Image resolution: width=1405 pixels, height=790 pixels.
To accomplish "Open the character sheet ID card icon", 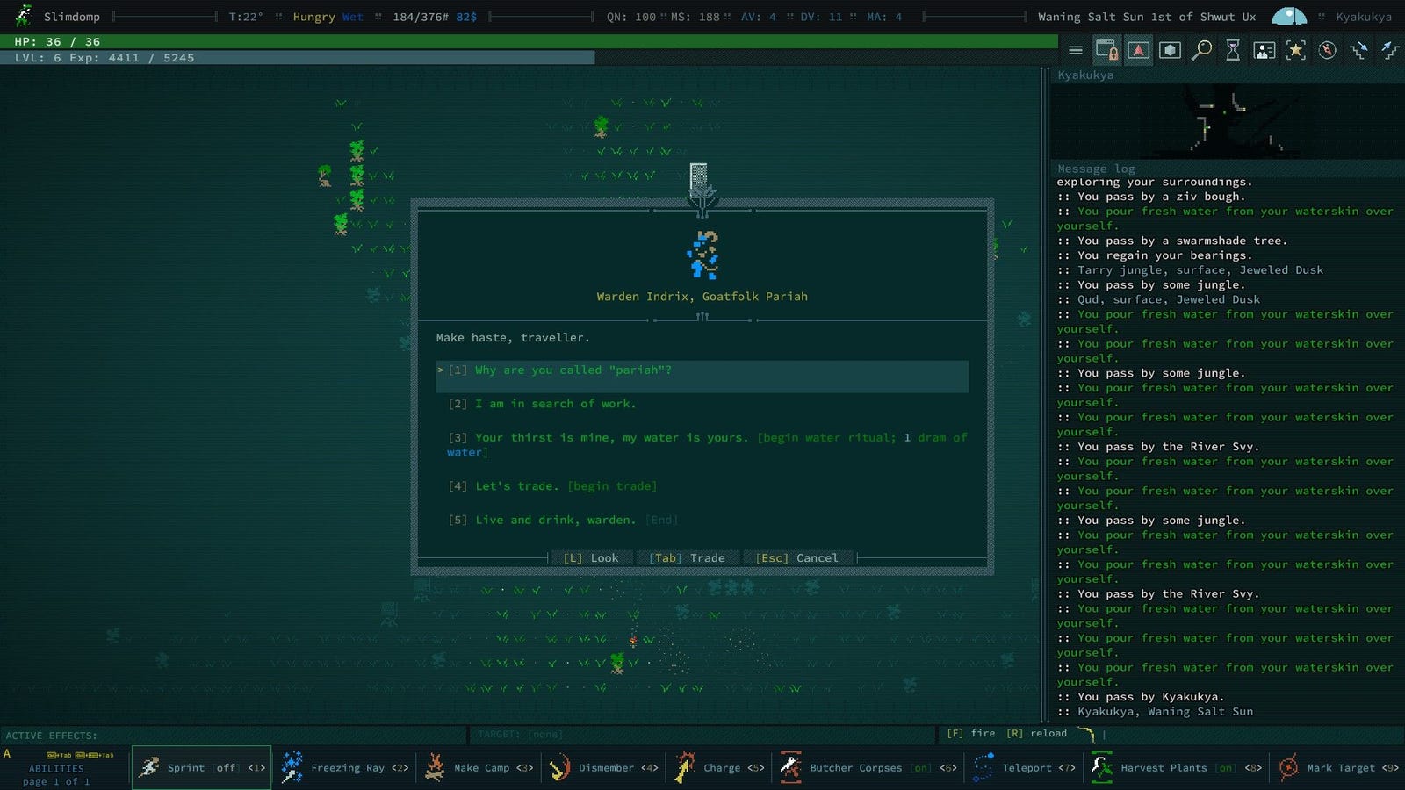I will [1264, 50].
